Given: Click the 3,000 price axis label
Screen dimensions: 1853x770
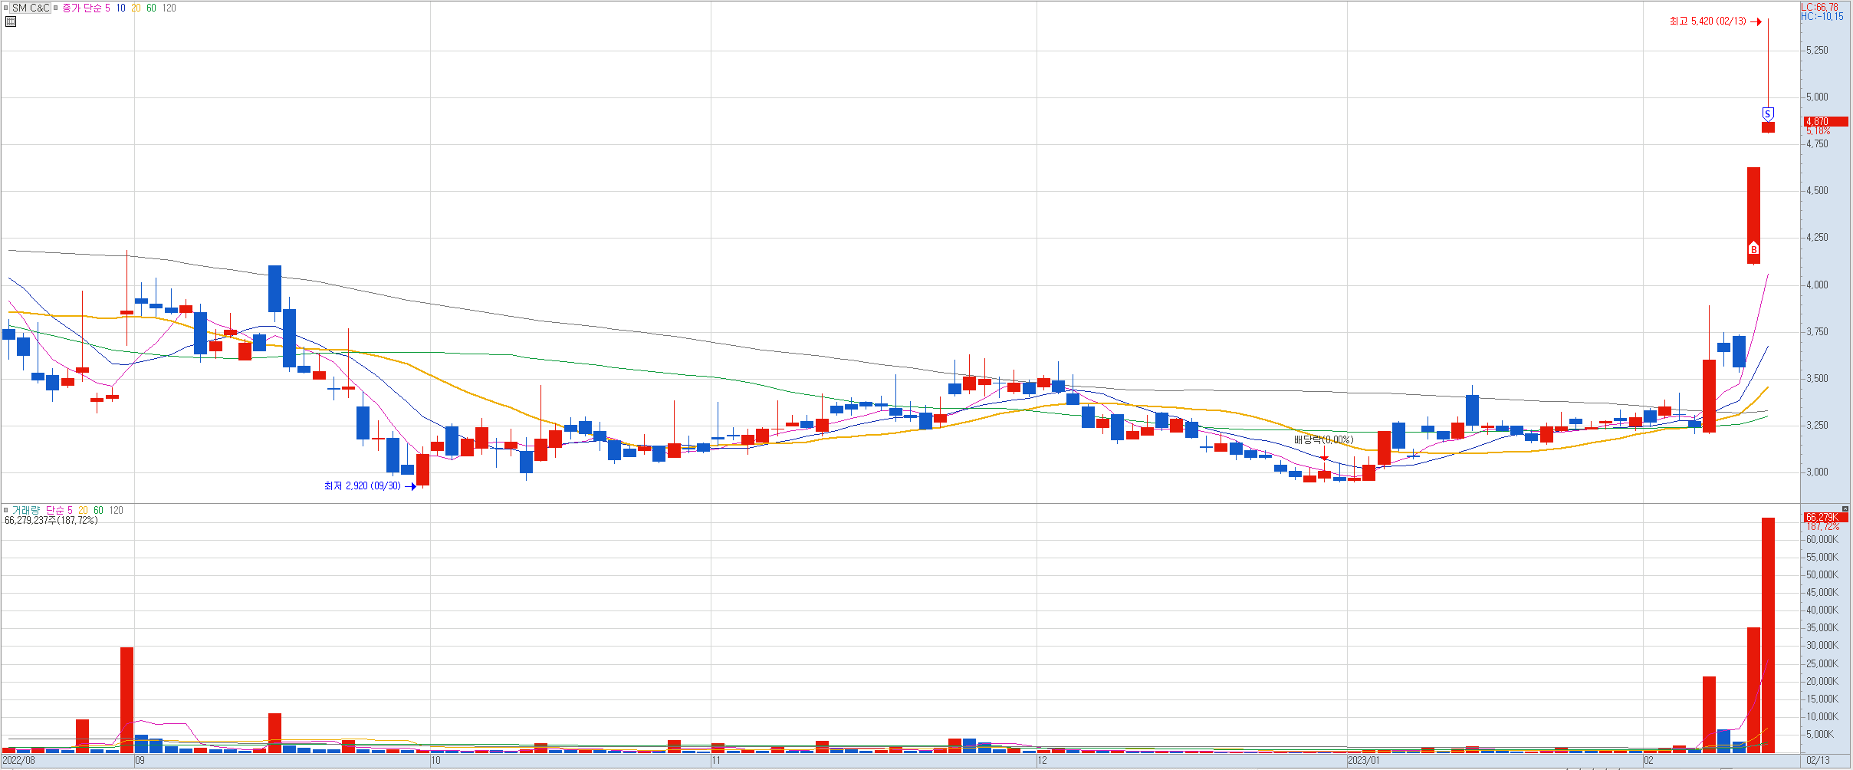Looking at the screenshot, I should (1817, 472).
